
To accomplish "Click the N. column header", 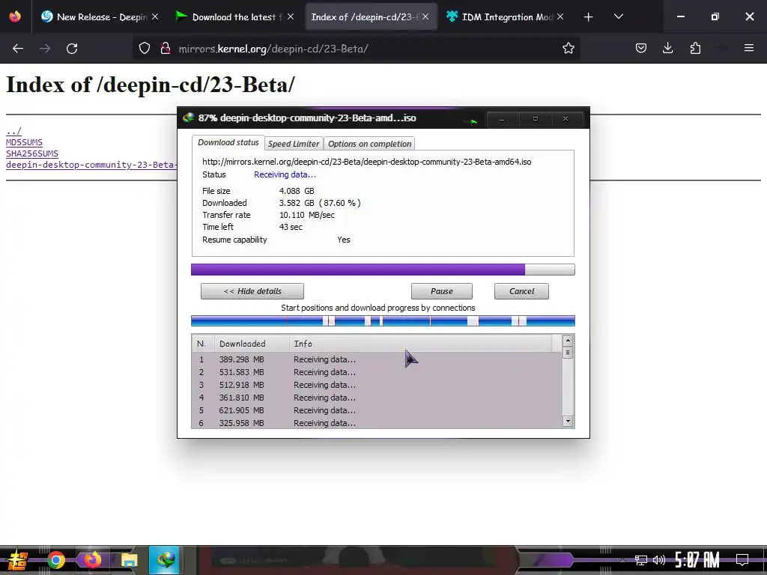I will click(x=202, y=344).
